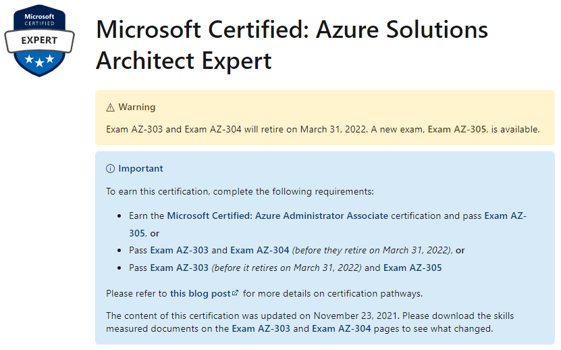Viewport: 561px width, 350px height.
Task: Click the 'Warning' label text
Action: [137, 107]
